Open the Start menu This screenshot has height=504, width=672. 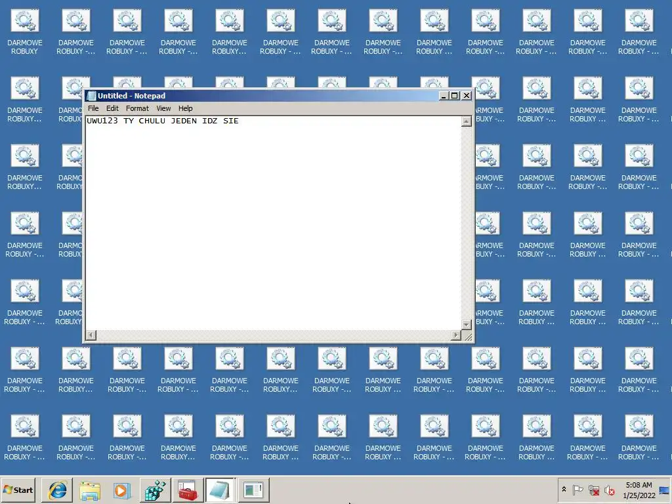click(x=18, y=490)
